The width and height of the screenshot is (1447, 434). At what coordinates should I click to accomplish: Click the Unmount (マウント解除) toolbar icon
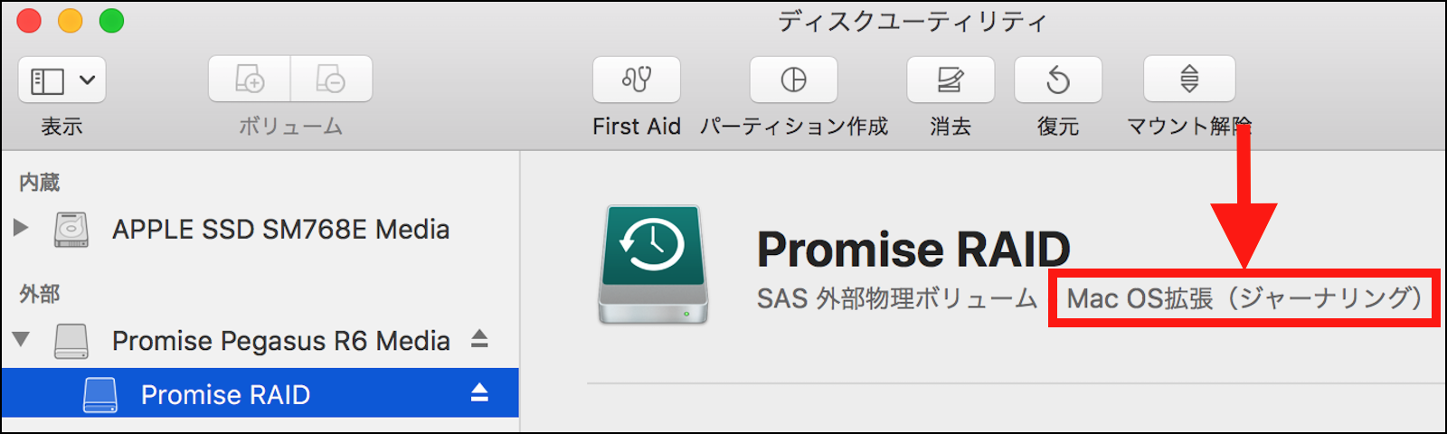[1188, 80]
